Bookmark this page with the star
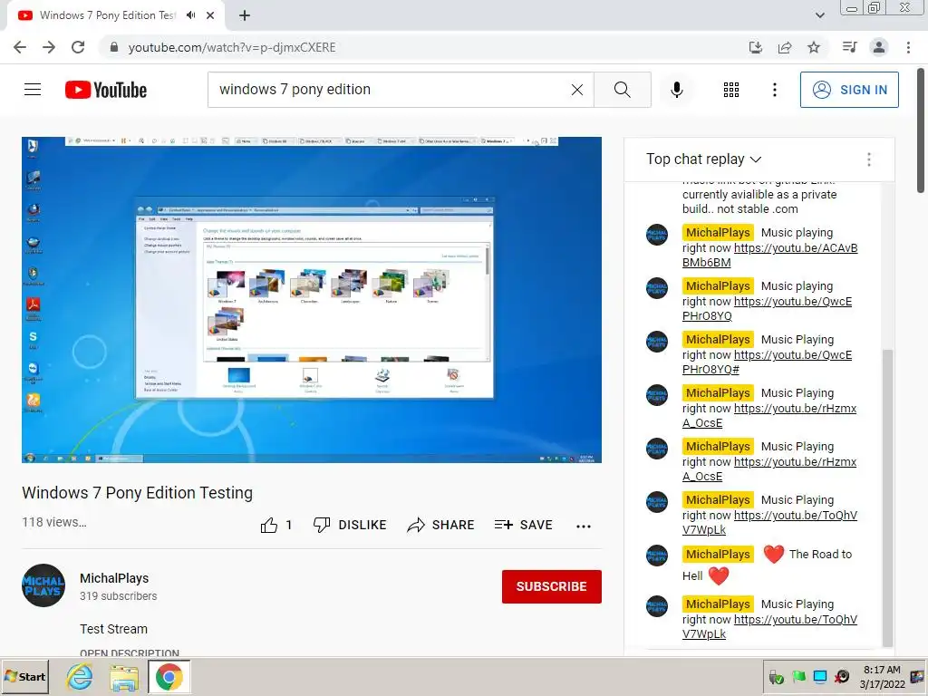 pos(814,47)
